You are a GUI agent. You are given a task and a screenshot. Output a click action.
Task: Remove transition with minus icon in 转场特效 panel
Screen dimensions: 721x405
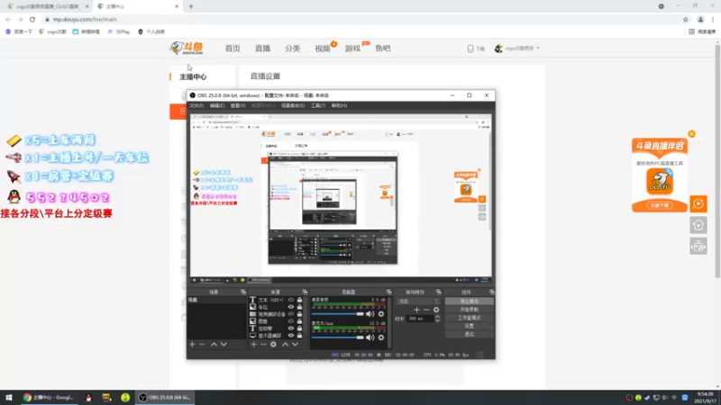pyautogui.click(x=426, y=310)
